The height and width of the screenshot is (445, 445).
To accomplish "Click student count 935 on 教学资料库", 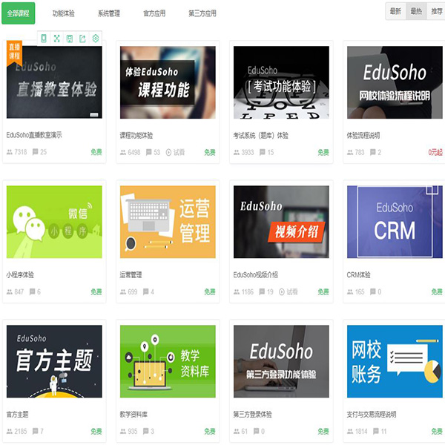I will click(133, 432).
